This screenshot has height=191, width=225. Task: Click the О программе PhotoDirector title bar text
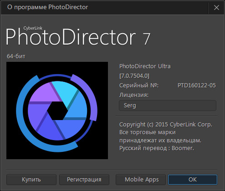[x=47, y=7]
